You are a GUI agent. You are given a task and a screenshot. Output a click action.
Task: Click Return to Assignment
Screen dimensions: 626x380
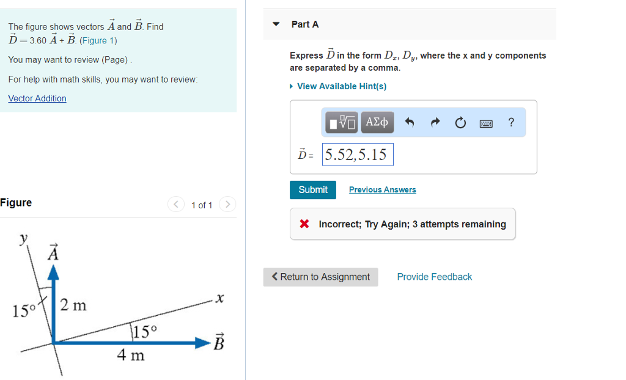[320, 277]
